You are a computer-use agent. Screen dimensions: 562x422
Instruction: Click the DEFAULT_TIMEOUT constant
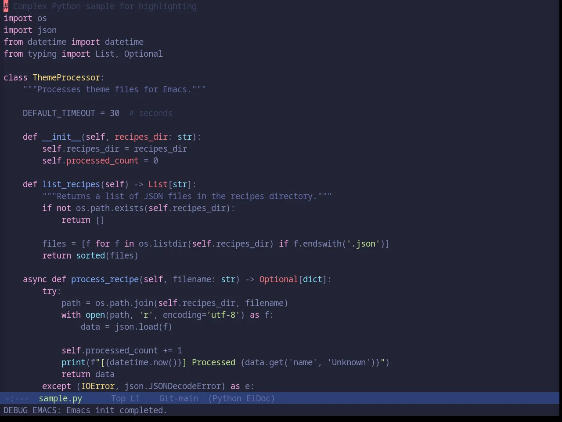59,113
